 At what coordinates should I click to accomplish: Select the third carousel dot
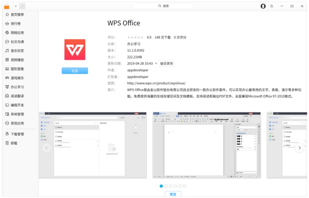171,186
